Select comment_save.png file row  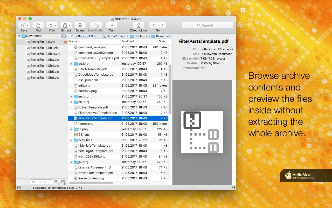[x=119, y=47]
